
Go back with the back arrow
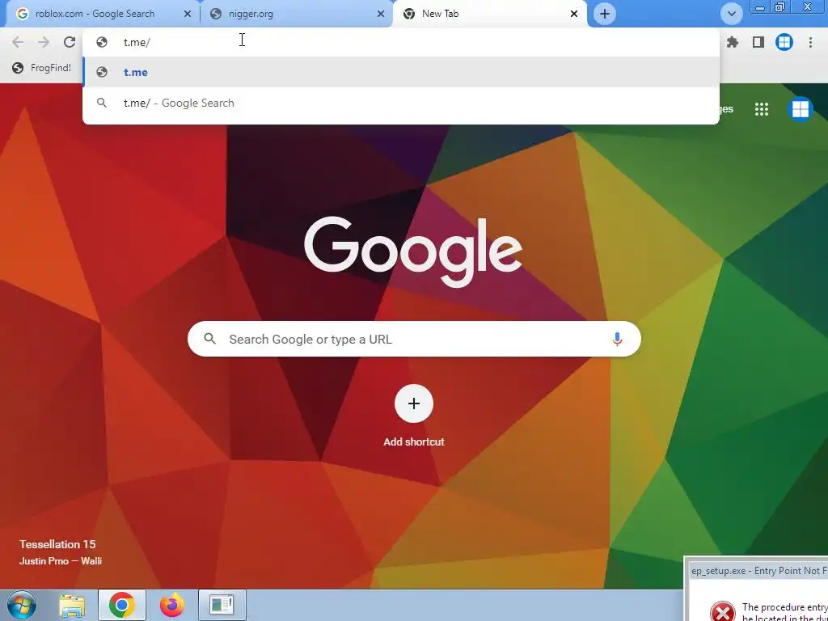[x=18, y=42]
